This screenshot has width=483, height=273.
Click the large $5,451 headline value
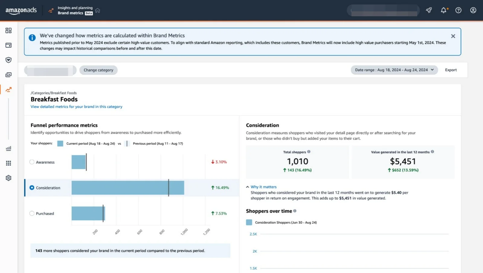click(403, 161)
